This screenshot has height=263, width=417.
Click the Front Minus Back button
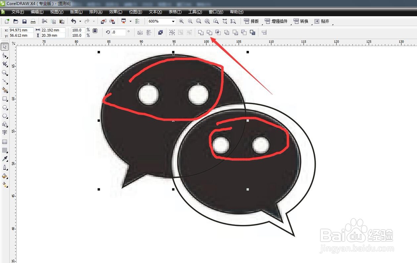click(235, 33)
